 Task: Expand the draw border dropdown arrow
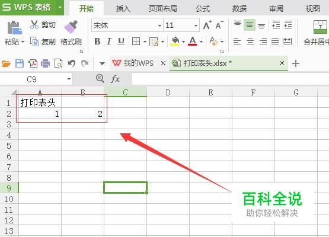(x=162, y=41)
